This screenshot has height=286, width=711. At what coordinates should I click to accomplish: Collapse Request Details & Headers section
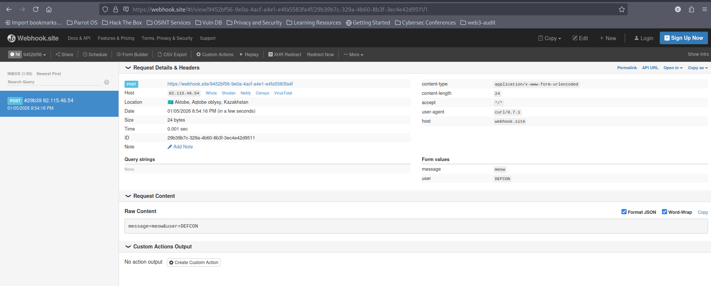click(x=128, y=68)
